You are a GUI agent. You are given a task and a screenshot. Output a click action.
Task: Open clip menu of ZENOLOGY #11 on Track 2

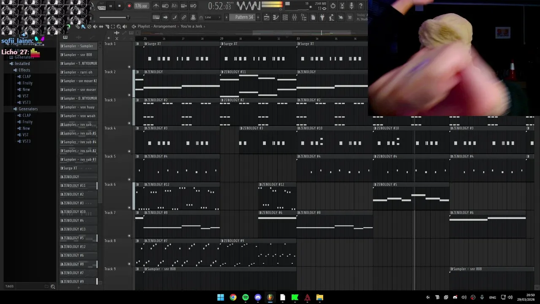pos(222,72)
